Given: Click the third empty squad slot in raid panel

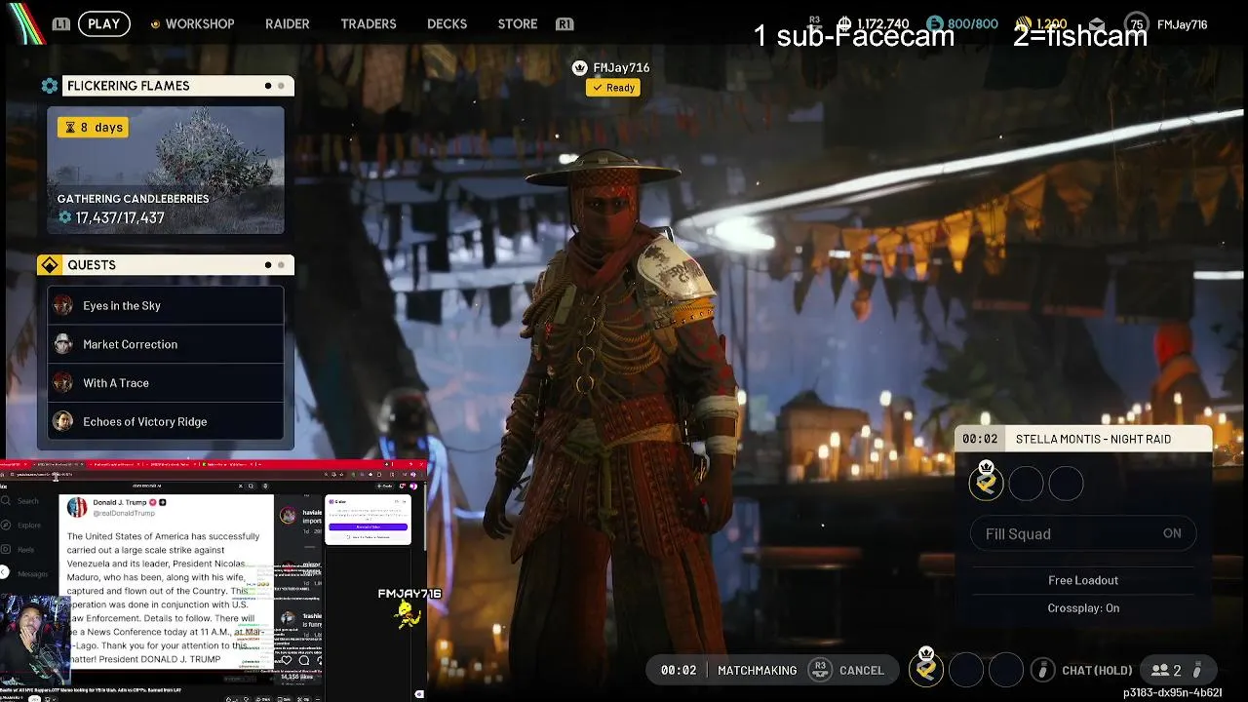Looking at the screenshot, I should tap(1066, 484).
